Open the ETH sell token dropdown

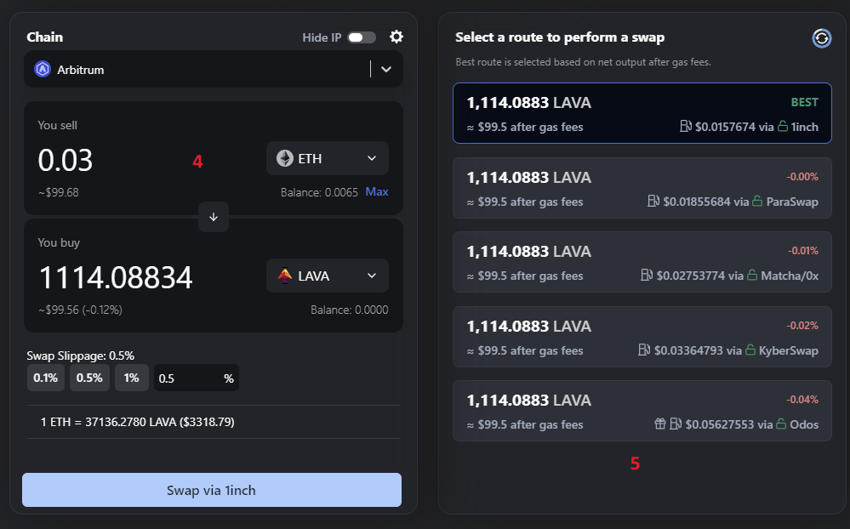371,159
